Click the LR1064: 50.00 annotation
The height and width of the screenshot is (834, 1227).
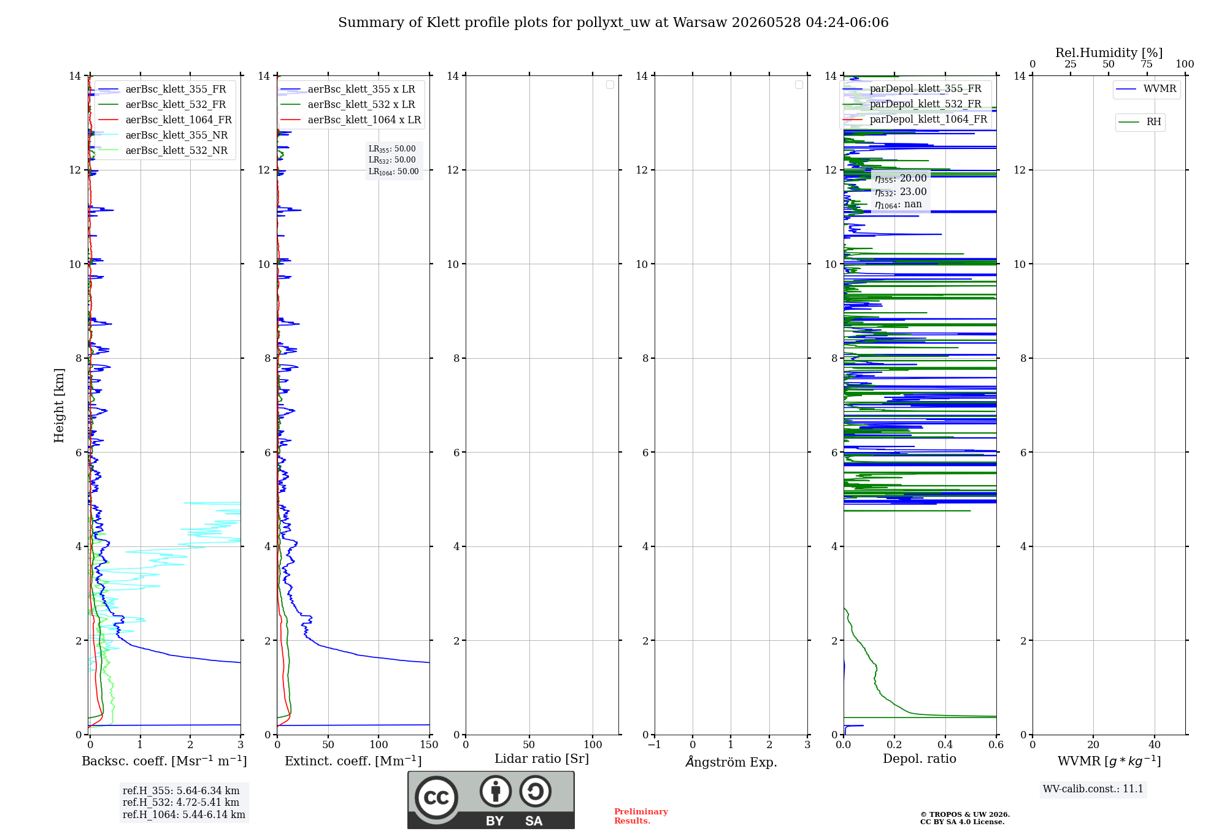pos(394,172)
